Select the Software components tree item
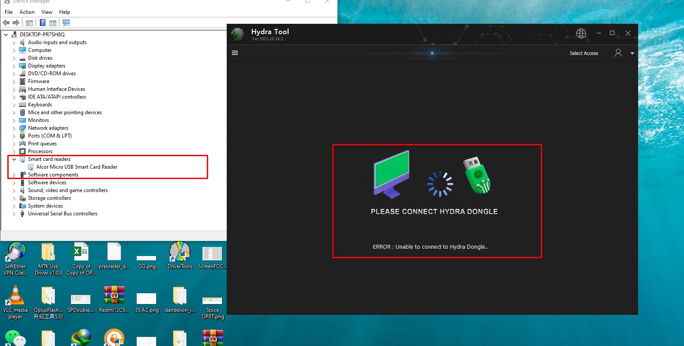The width and height of the screenshot is (684, 346). (x=53, y=175)
